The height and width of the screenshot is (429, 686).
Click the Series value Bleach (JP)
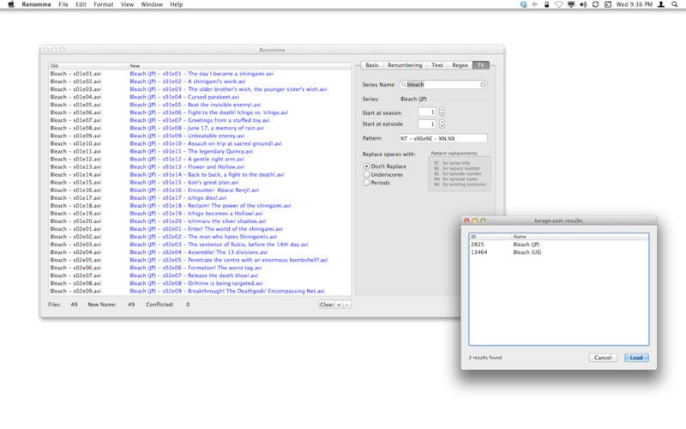click(x=413, y=99)
